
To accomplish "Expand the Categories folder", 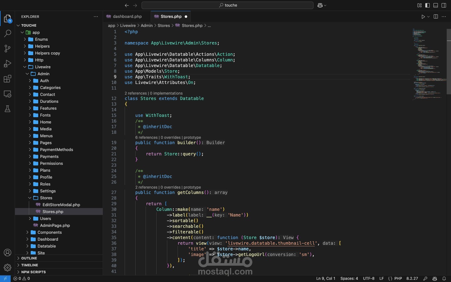I will pos(50,88).
